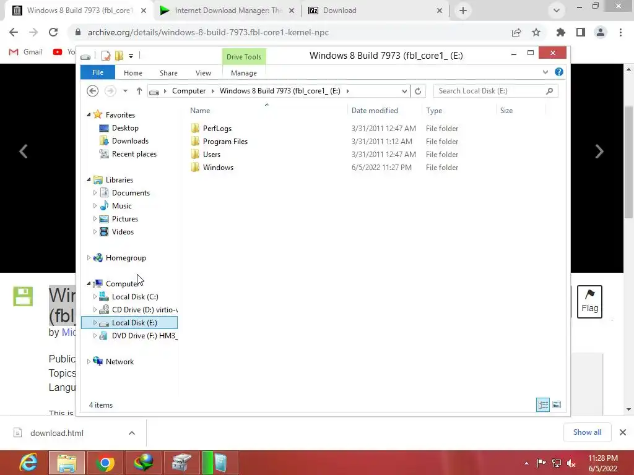This screenshot has height=475, width=634.
Task: Select the PerfLogs folder
Action: [217, 129]
